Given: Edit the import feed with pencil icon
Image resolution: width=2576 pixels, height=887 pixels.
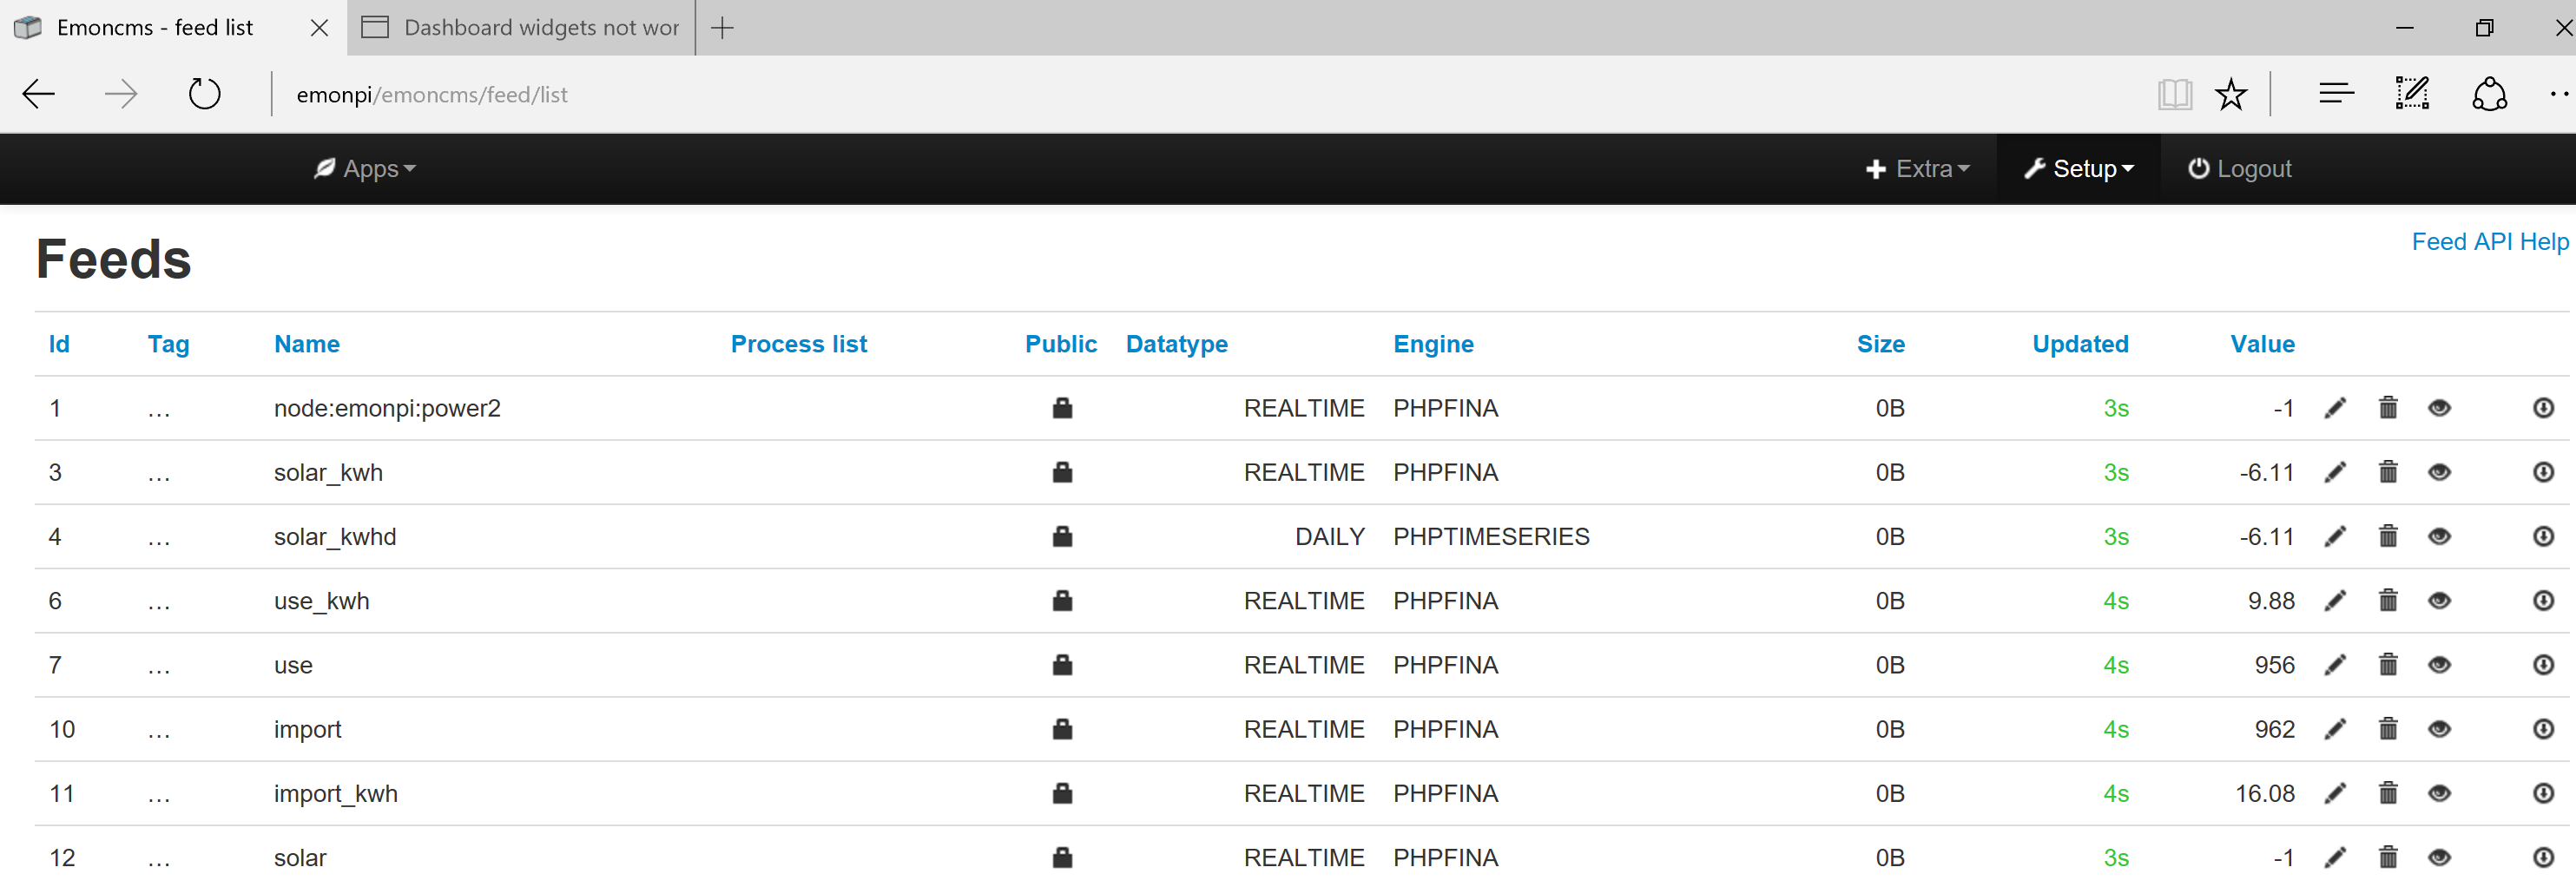Looking at the screenshot, I should pos(2335,729).
